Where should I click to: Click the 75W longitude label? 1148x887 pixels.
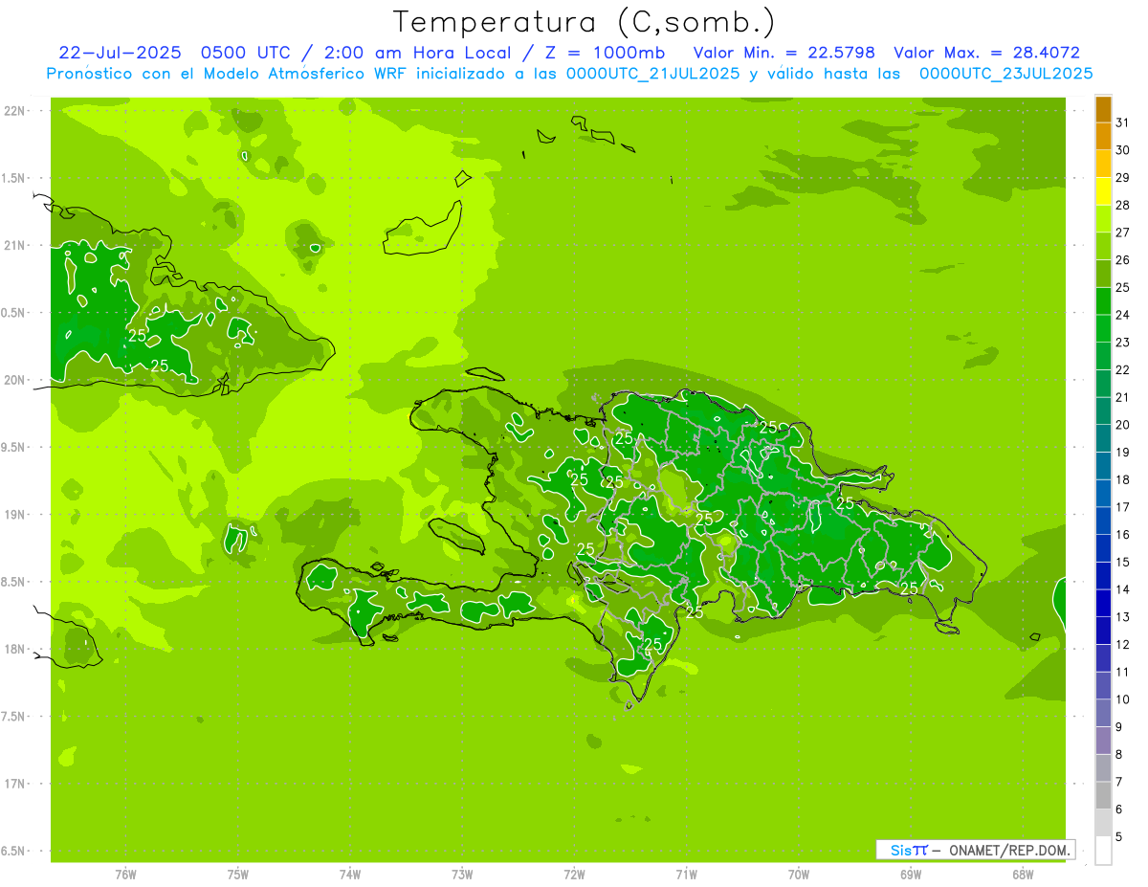click(x=238, y=874)
